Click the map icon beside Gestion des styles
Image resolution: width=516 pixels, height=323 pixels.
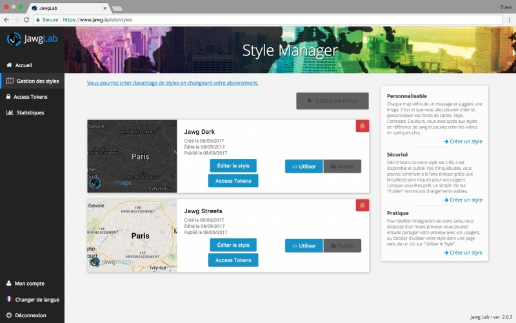tap(10, 81)
